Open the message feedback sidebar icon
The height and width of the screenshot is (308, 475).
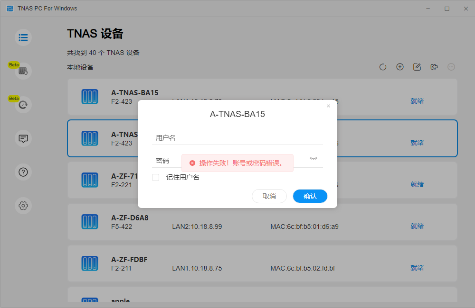coord(23,138)
